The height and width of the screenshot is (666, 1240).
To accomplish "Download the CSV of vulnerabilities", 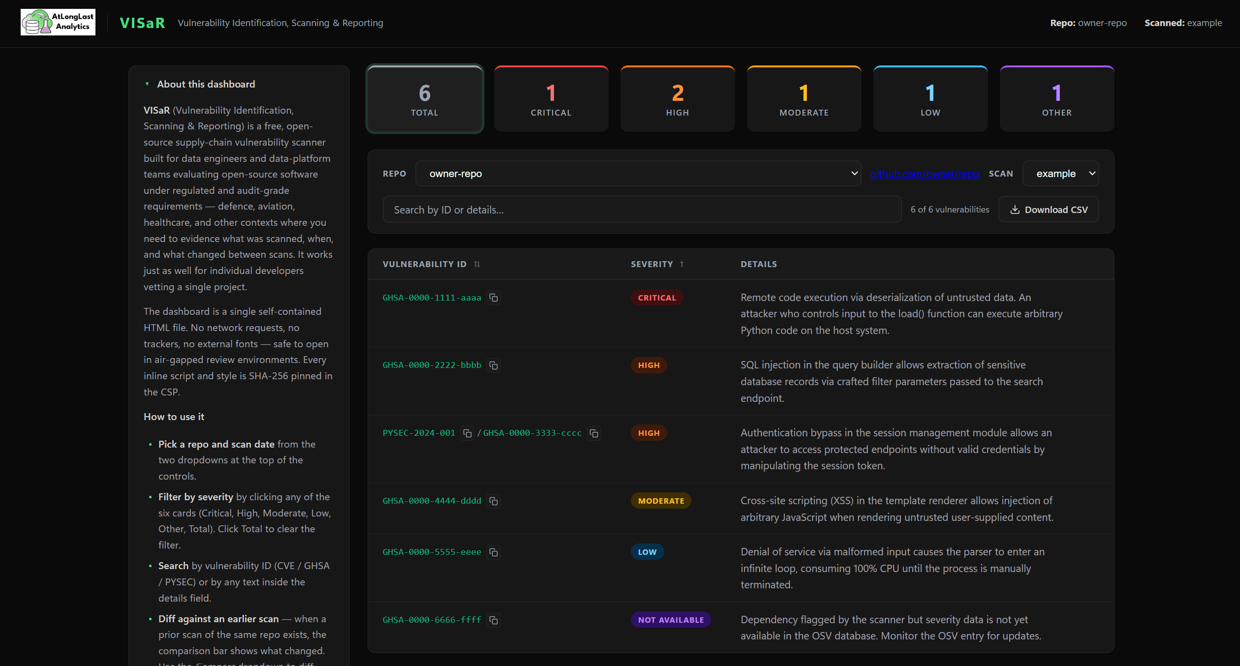I will tap(1049, 210).
